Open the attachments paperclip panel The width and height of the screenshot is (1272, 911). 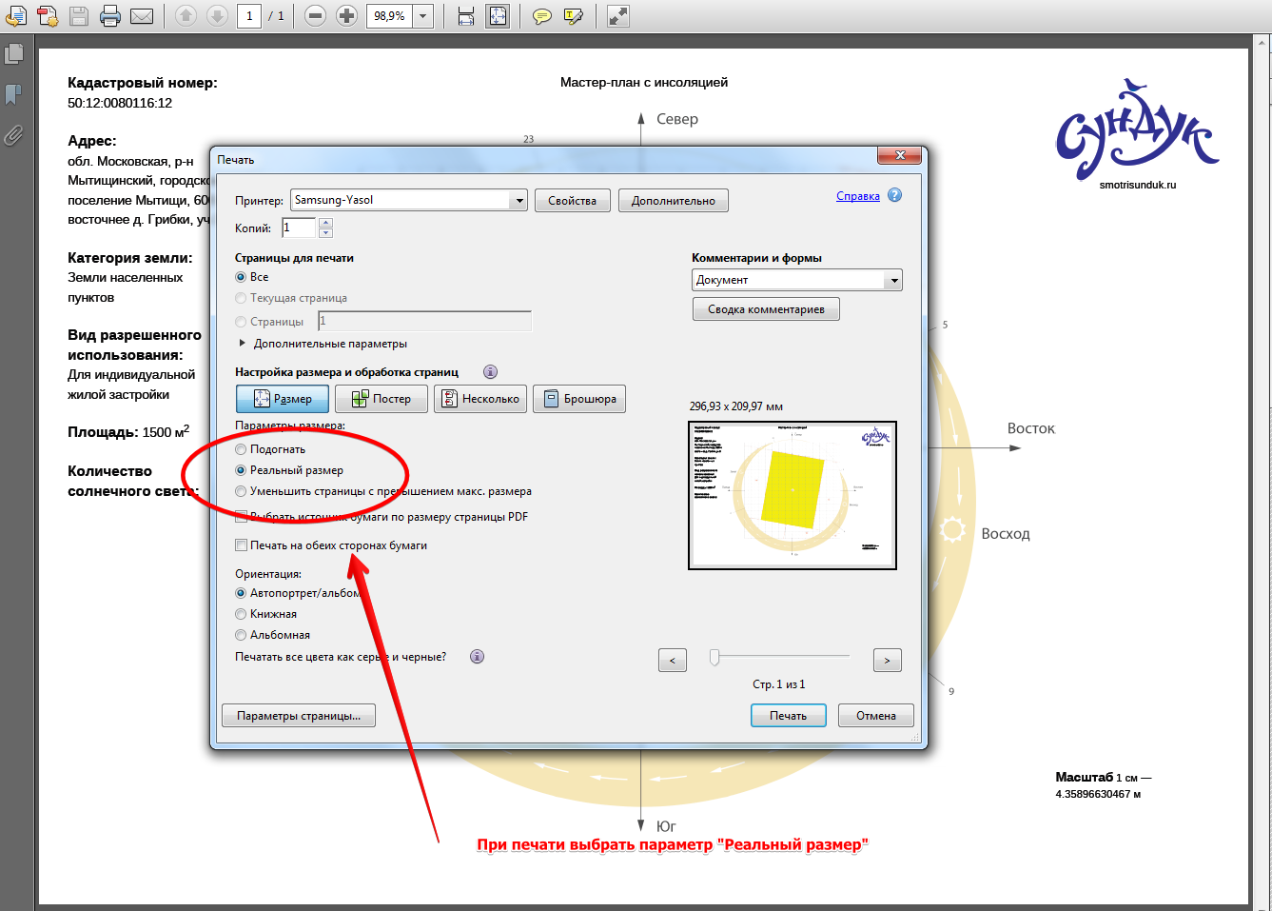pos(14,134)
